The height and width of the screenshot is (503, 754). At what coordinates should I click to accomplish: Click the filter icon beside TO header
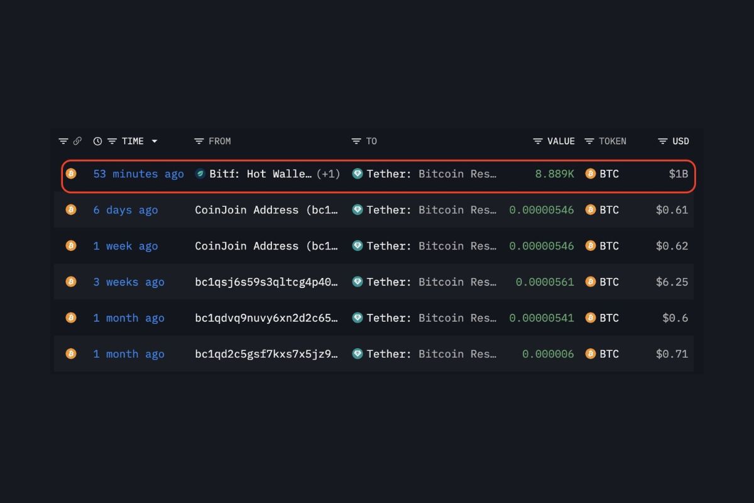(356, 141)
